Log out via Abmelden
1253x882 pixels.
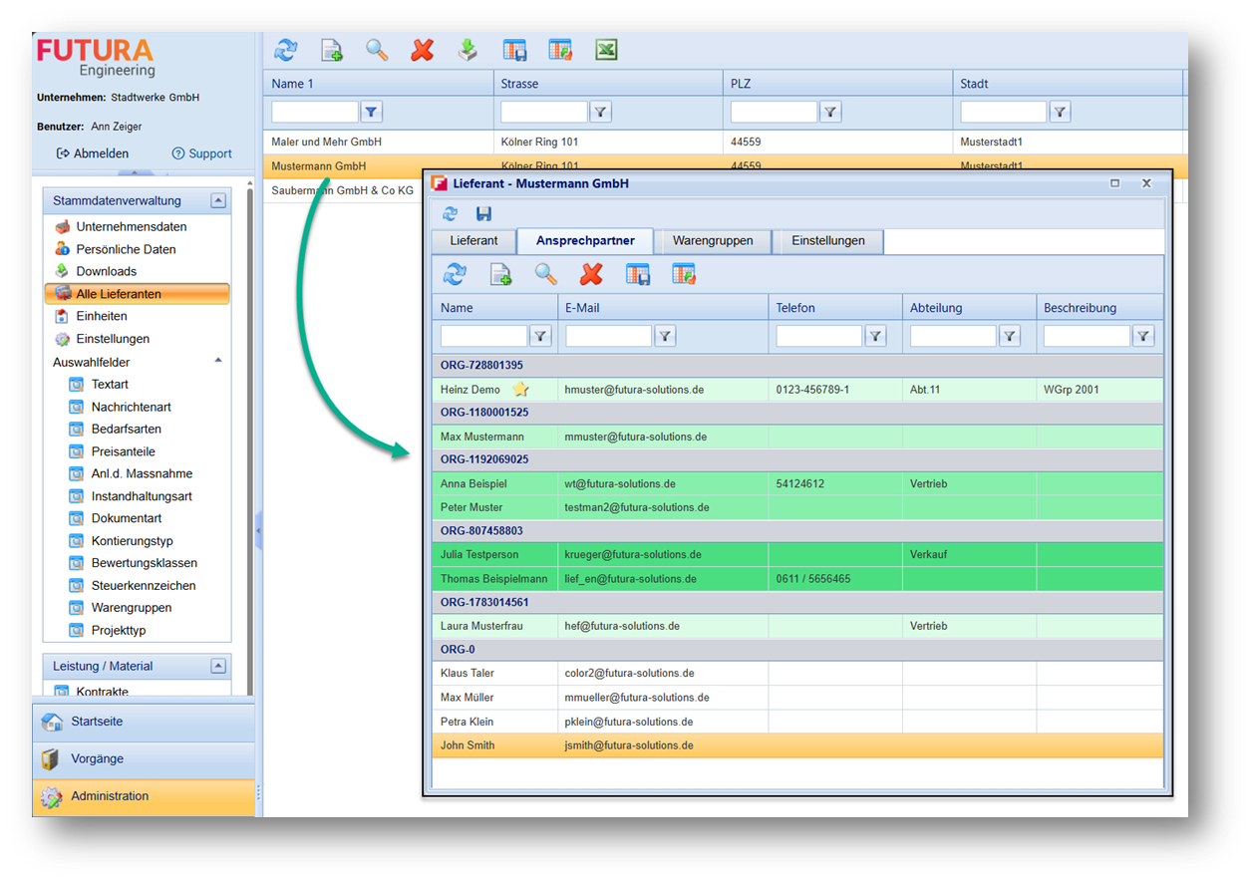coord(93,153)
